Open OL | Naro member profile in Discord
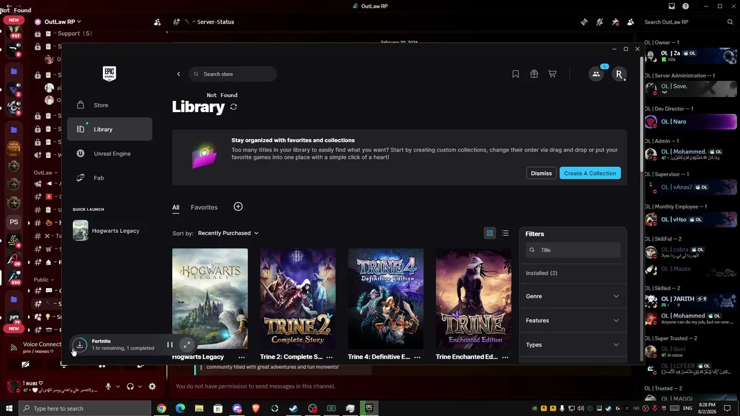 pos(691,122)
